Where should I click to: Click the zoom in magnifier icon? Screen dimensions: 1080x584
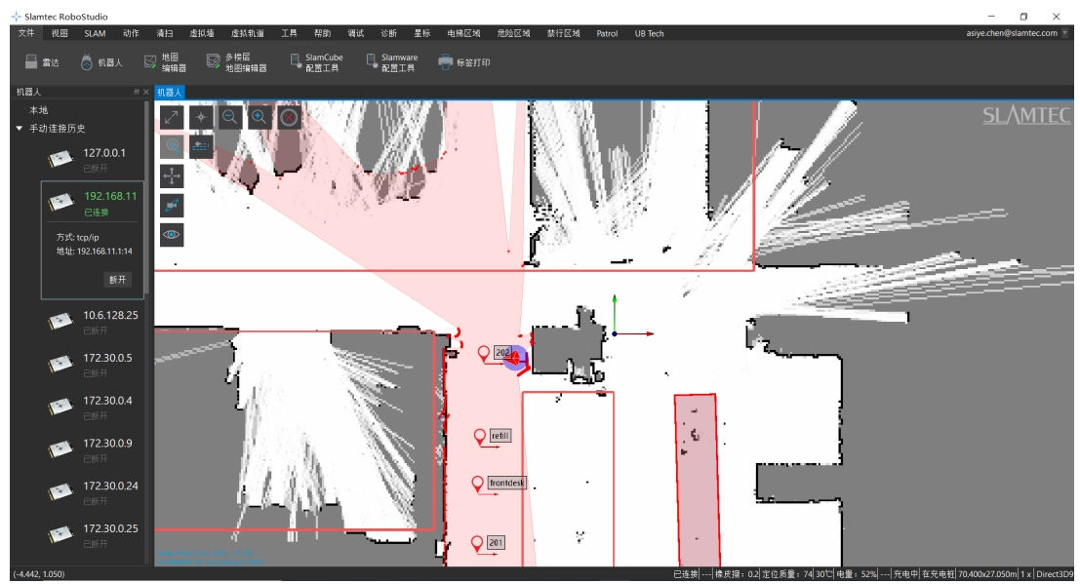point(260,117)
